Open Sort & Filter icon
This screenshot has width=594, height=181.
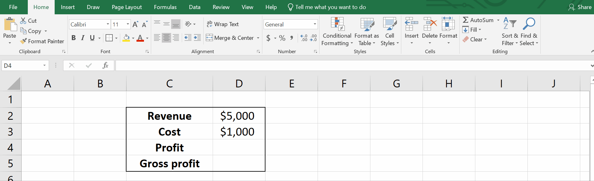[510, 24]
